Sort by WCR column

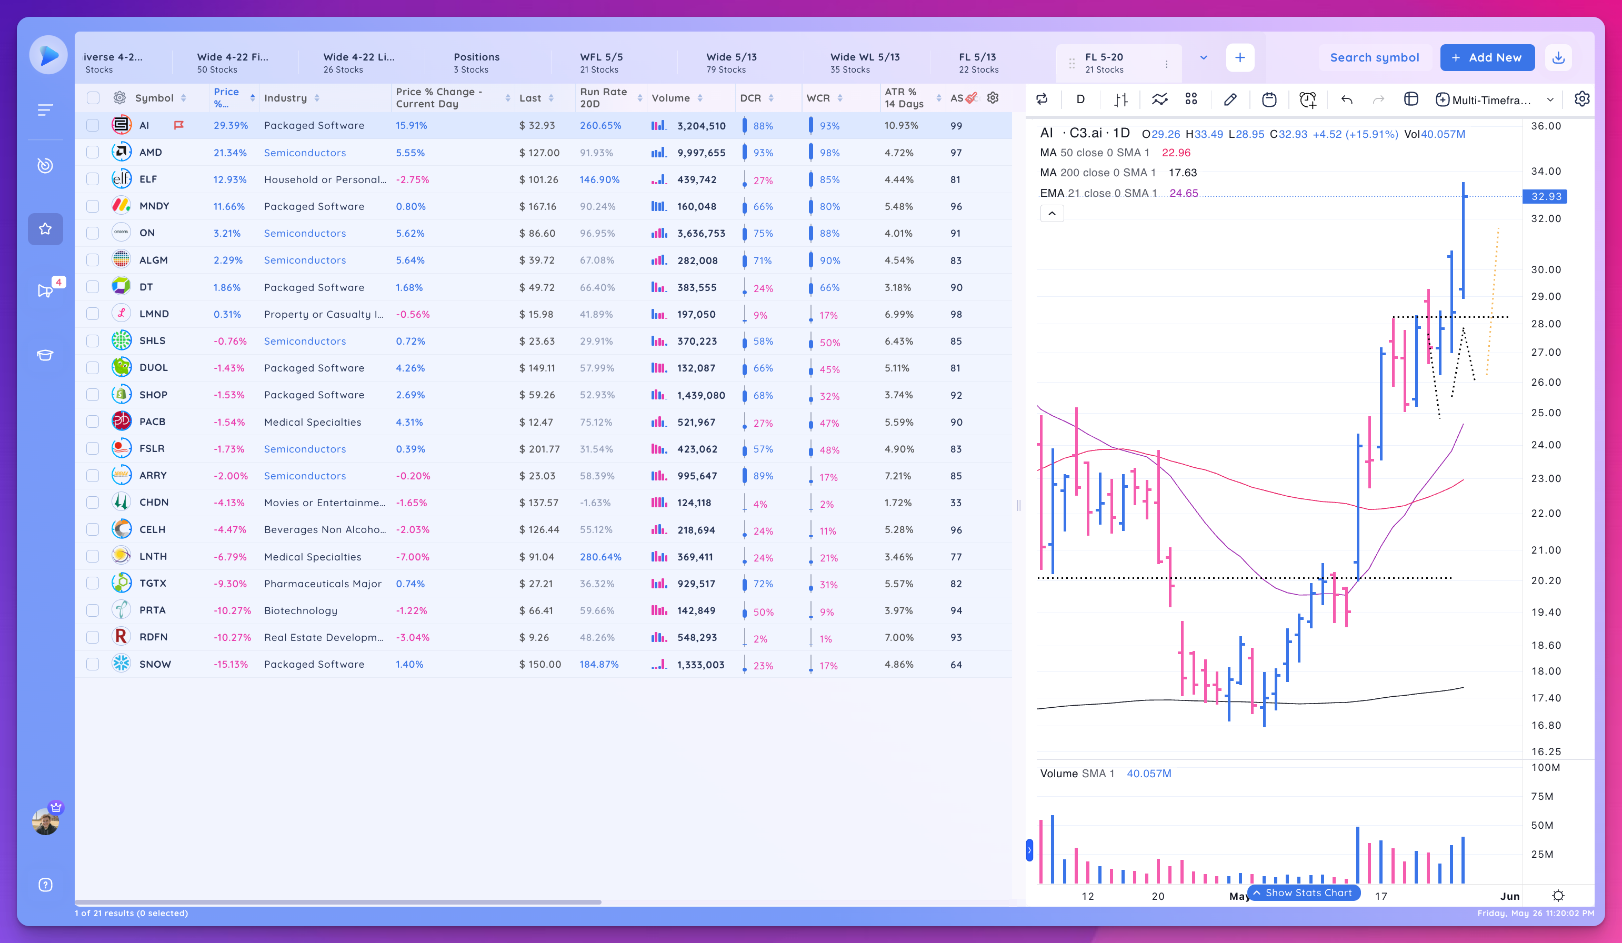[x=840, y=98]
